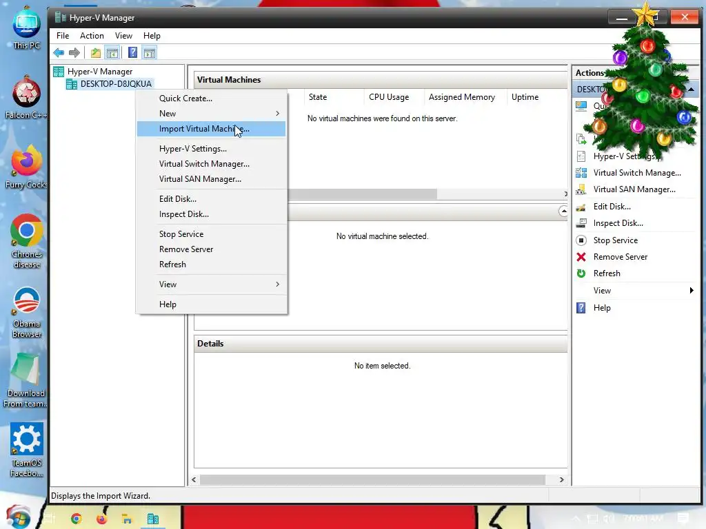Click the Up one level folder icon
706x529 pixels.
click(x=95, y=53)
